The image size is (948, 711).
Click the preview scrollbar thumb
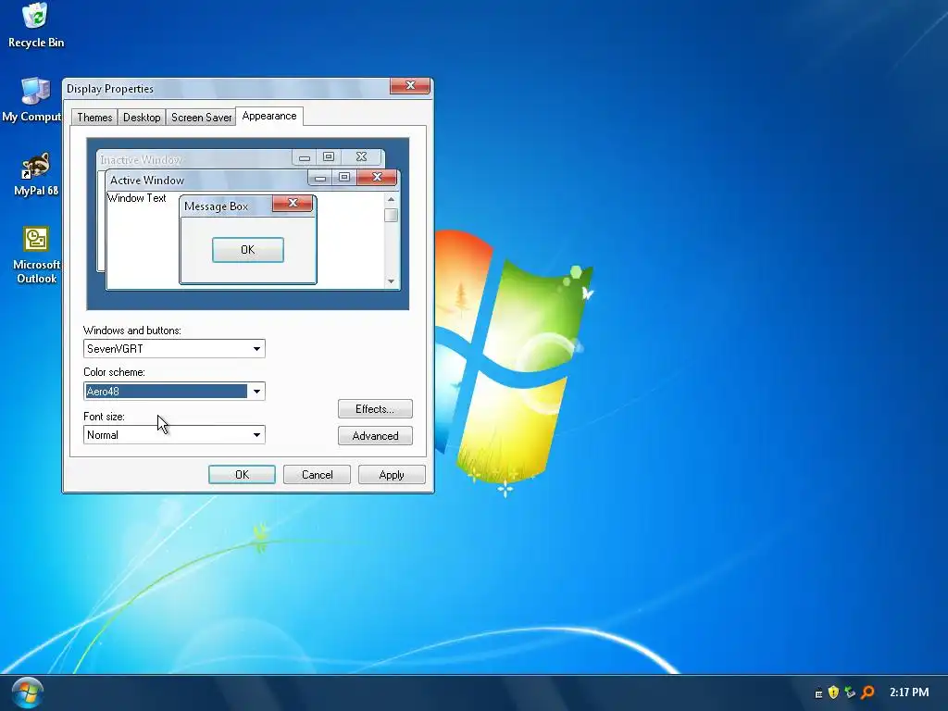point(392,215)
